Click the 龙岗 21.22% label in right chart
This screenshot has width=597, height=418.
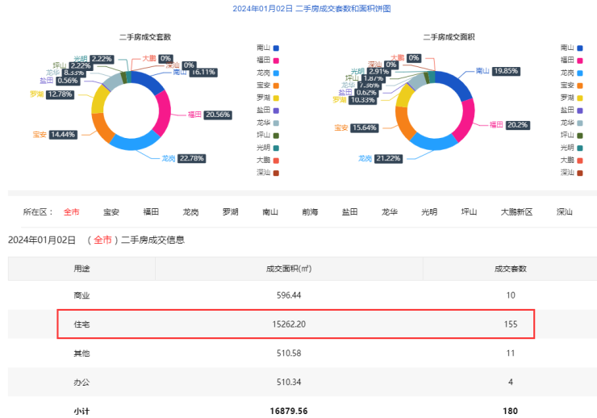point(380,158)
